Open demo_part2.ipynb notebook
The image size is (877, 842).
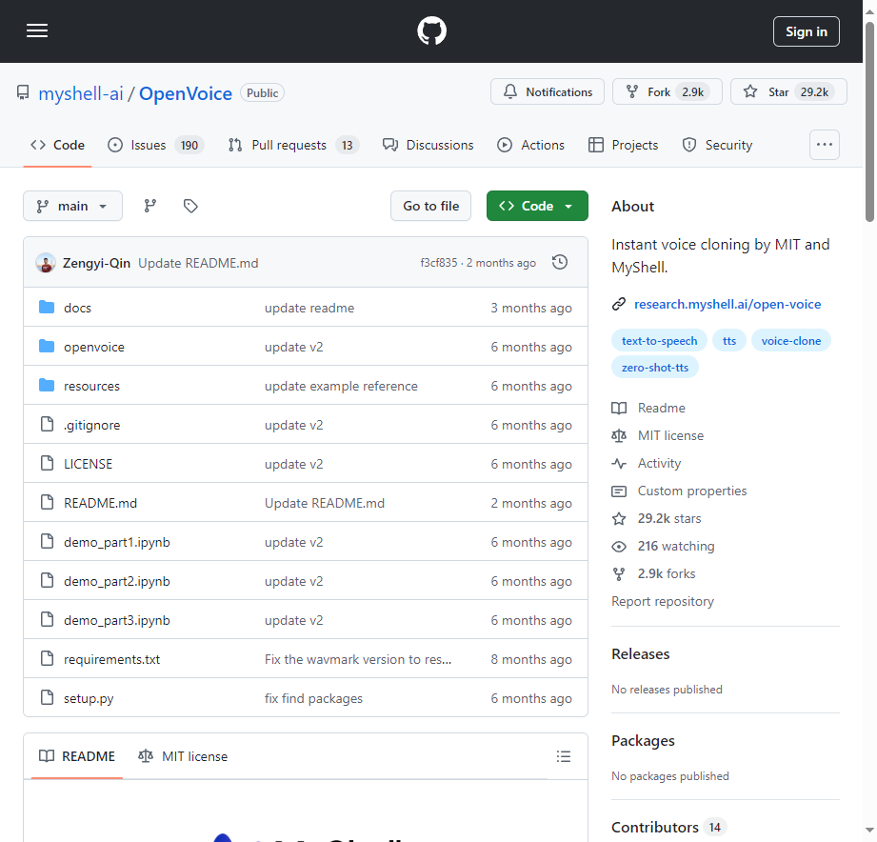(117, 581)
